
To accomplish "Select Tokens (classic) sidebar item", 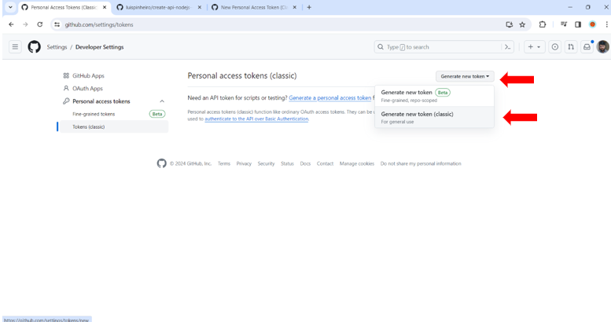I will tap(113, 127).
